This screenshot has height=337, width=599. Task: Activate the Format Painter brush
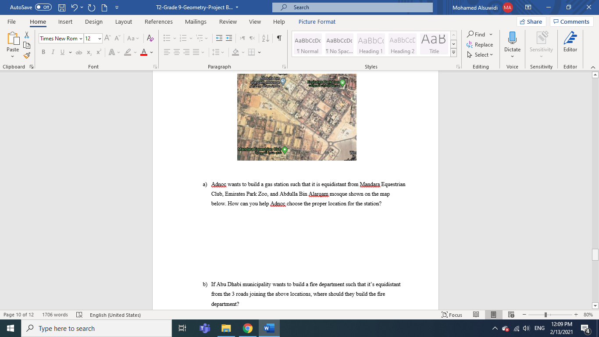pyautogui.click(x=27, y=55)
